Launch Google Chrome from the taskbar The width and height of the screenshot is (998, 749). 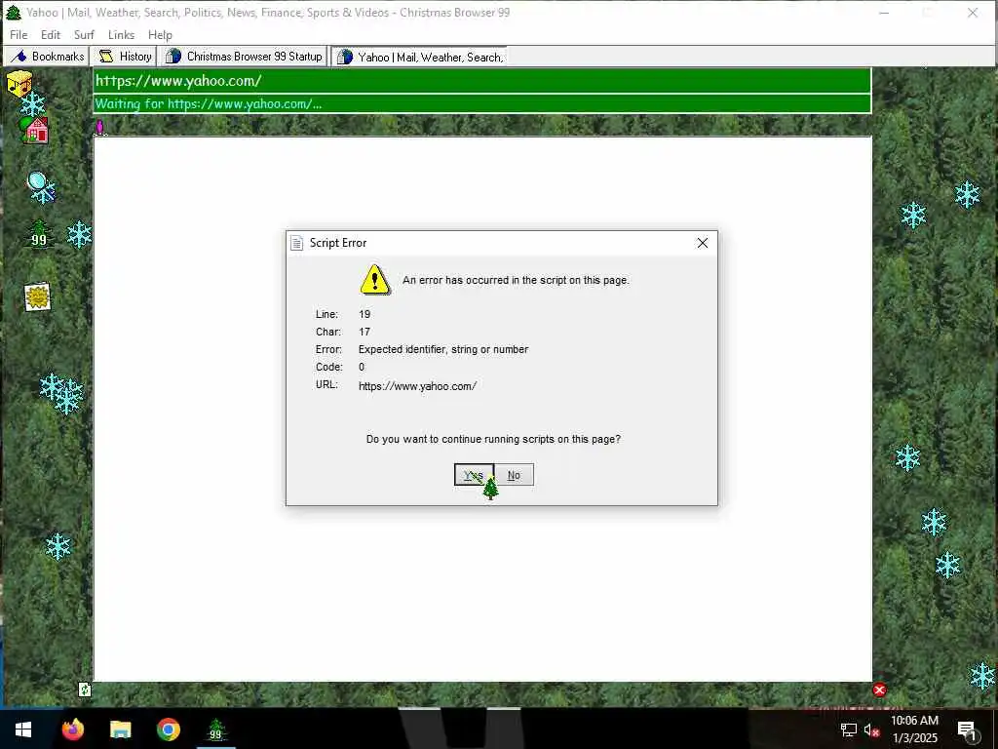click(169, 729)
